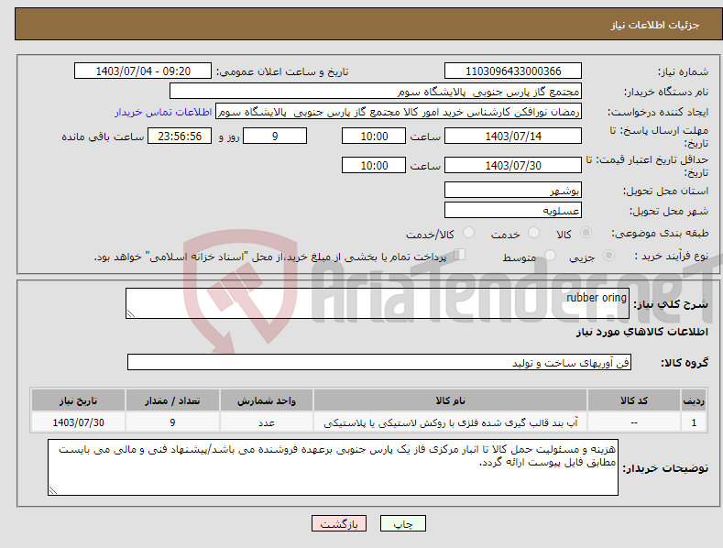
Task: Click the تعداد / مقدار column header
Action: pyautogui.click(x=172, y=400)
